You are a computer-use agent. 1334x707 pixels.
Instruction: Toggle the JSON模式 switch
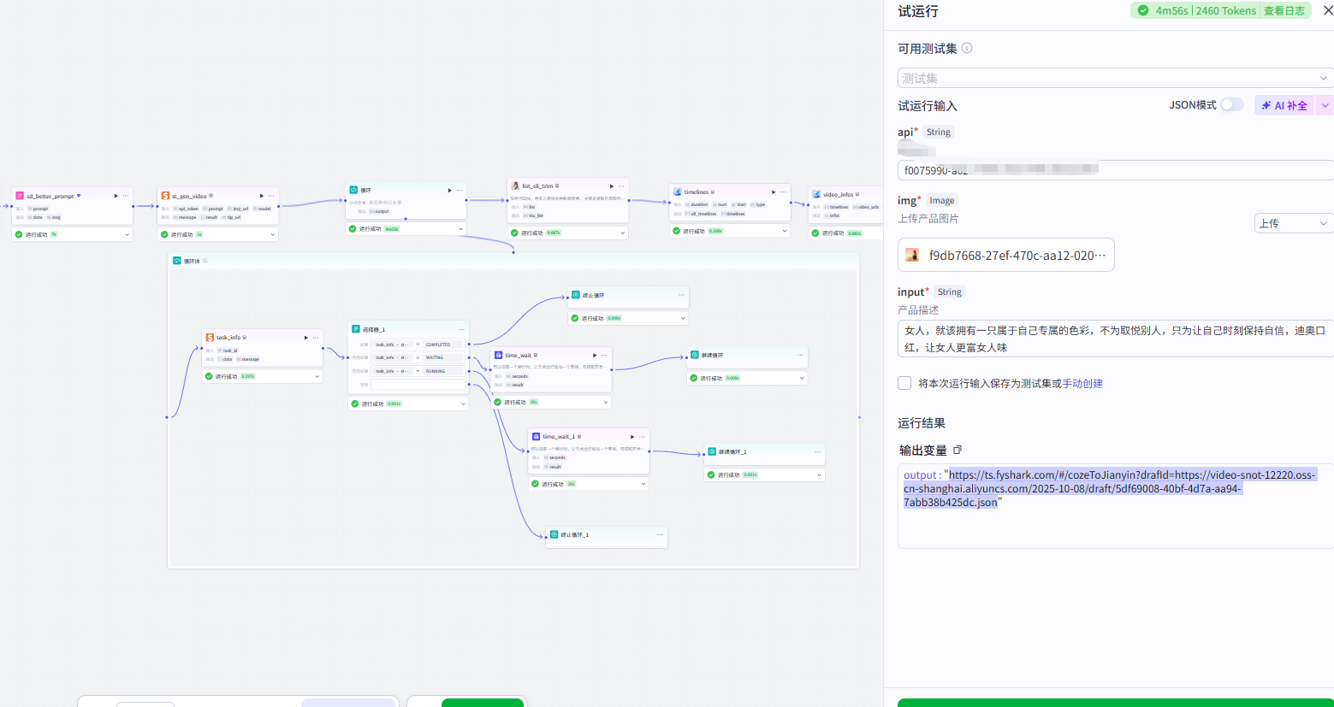[1232, 104]
